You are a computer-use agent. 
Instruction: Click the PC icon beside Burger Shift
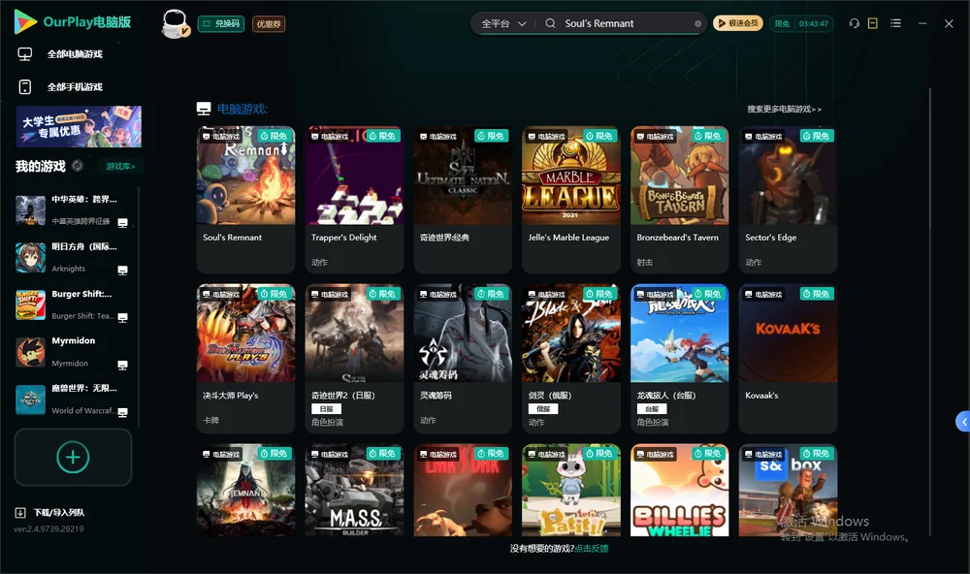122,317
